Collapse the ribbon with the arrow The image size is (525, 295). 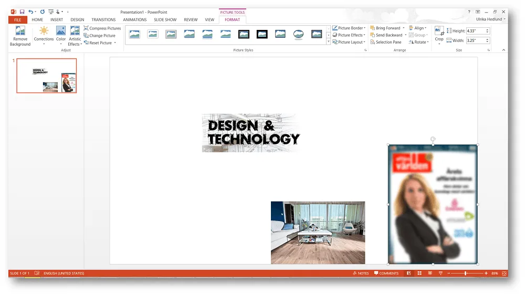(503, 50)
